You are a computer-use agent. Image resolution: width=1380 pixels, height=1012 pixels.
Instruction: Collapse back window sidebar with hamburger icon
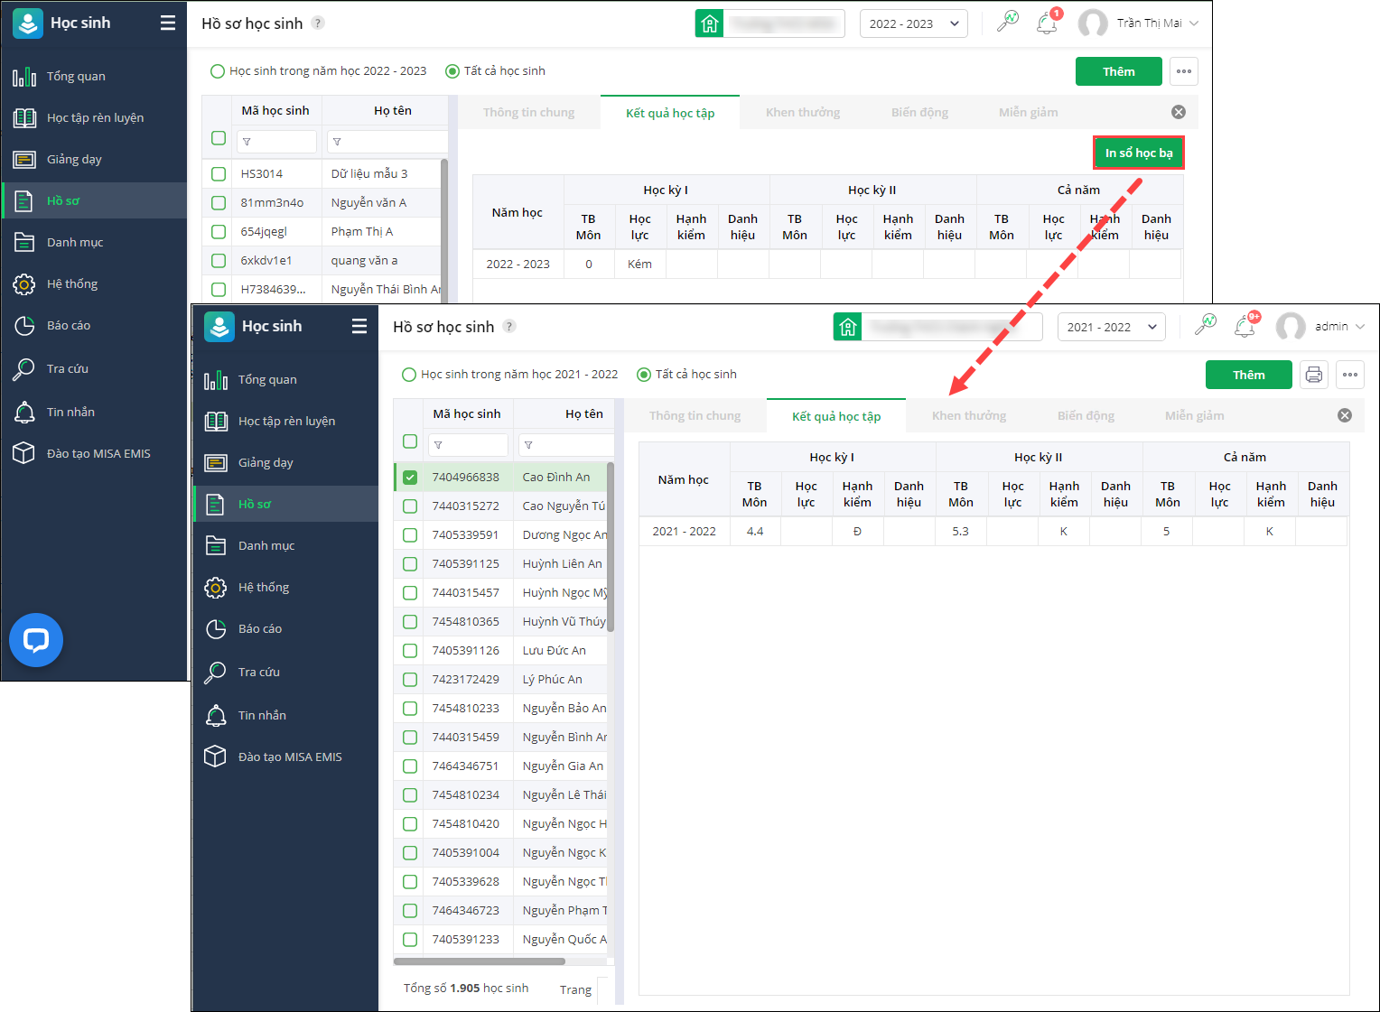click(x=168, y=23)
